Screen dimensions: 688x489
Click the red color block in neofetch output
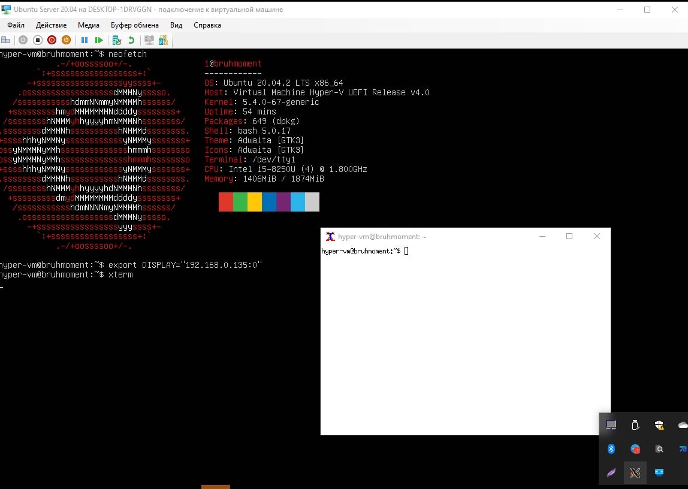226,202
